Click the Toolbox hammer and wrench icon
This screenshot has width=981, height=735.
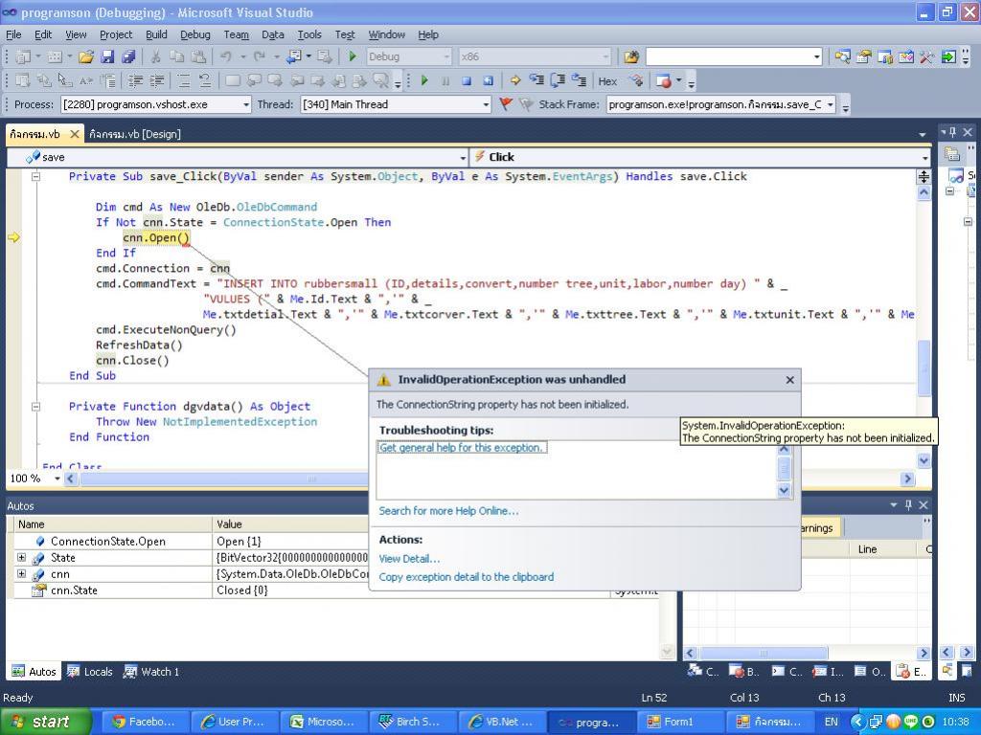pyautogui.click(x=926, y=56)
